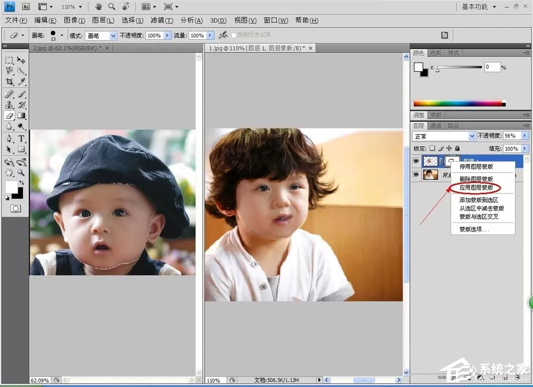Select the Pen tool
The width and height of the screenshot is (533, 387).
point(10,138)
